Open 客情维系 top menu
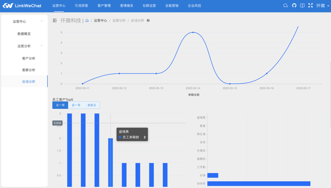Screen dimensions: 331x188 coord(127,6)
